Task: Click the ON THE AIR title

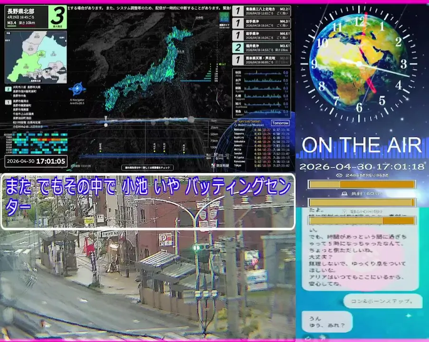Action: [362, 145]
